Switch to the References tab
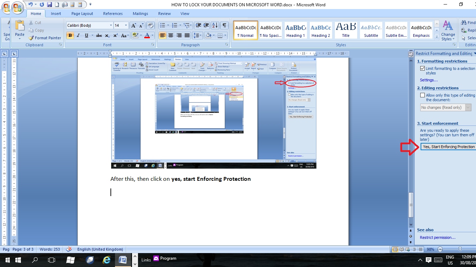The height and width of the screenshot is (267, 476). pos(113,14)
